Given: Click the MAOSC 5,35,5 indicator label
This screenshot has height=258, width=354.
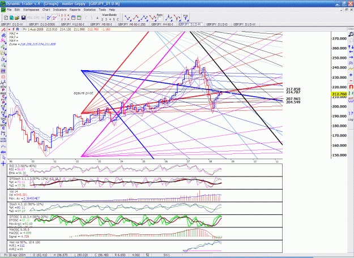Looking at the screenshot, I should 19,230.
